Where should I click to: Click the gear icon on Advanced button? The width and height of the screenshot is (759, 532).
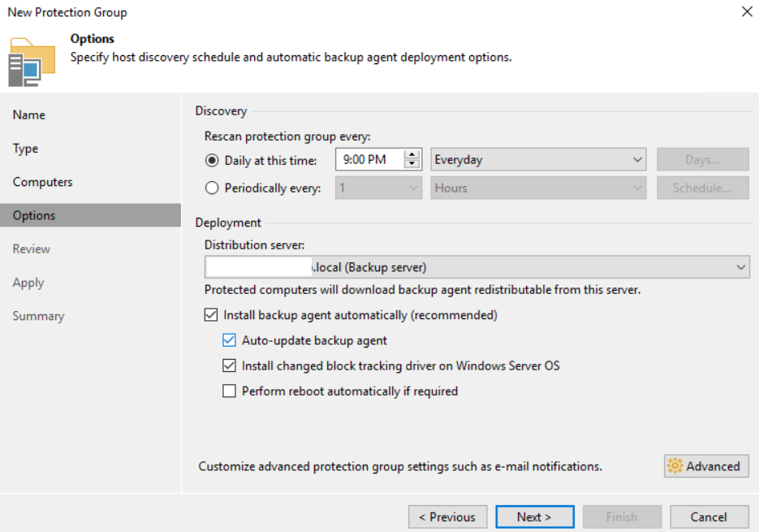(x=675, y=466)
